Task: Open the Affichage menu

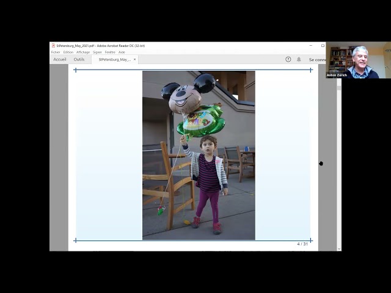Action: 83,52
